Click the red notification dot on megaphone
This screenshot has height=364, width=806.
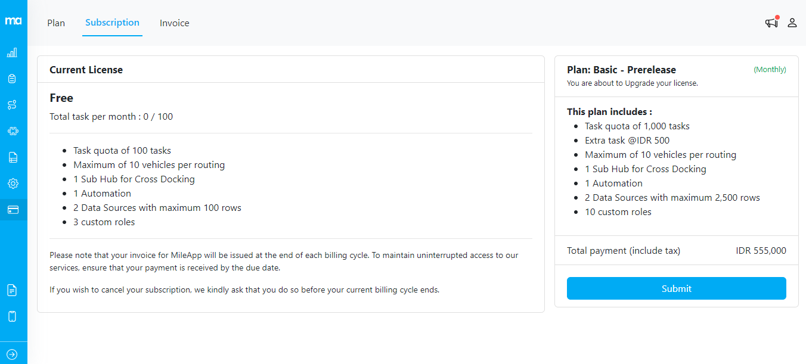[776, 17]
